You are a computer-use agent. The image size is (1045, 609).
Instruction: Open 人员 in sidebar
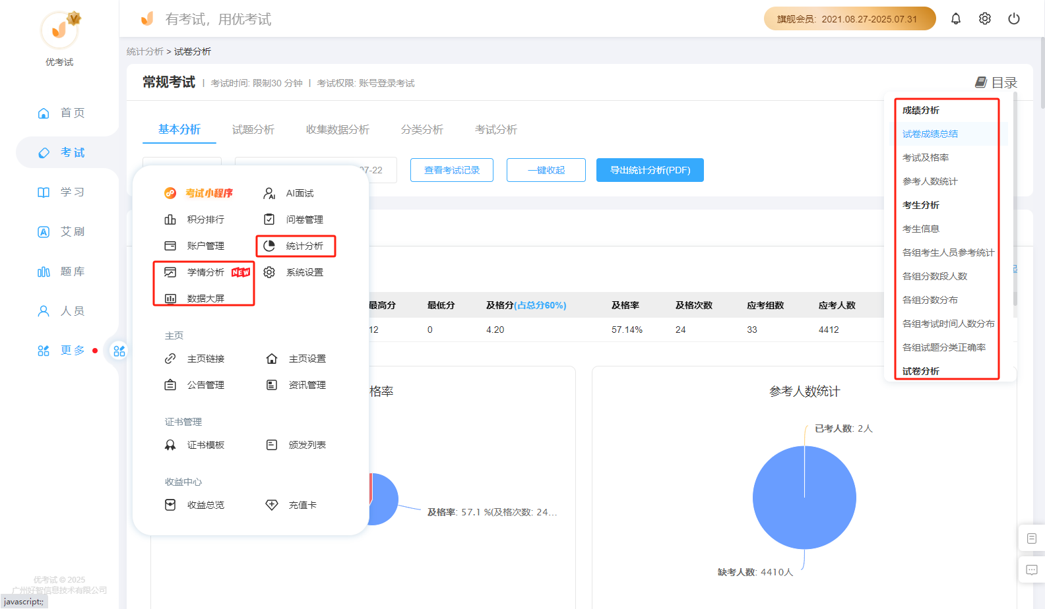pos(61,310)
